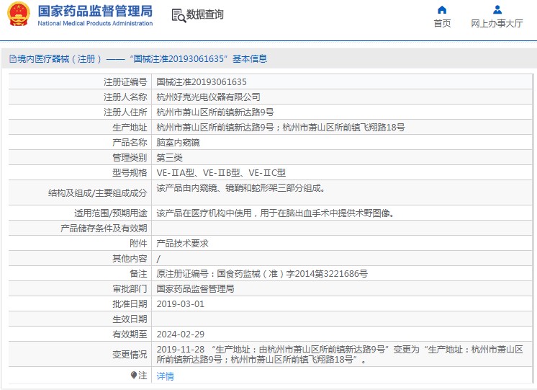Click registrant address 杭州市萧山区所前镇新达路9号
This screenshot has width=537, height=390.
coord(215,112)
